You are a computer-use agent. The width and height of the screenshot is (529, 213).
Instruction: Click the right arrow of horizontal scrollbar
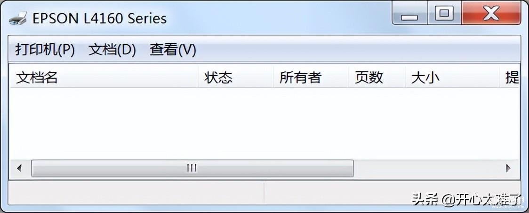508,168
